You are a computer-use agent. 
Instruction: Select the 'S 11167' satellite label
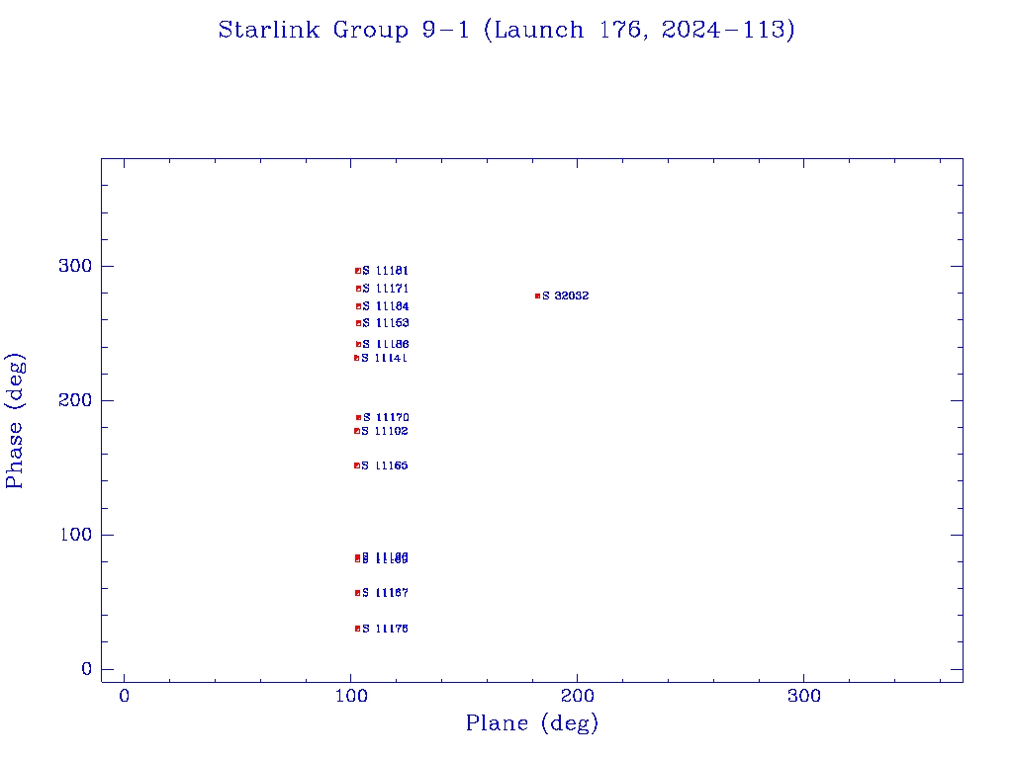coord(385,593)
